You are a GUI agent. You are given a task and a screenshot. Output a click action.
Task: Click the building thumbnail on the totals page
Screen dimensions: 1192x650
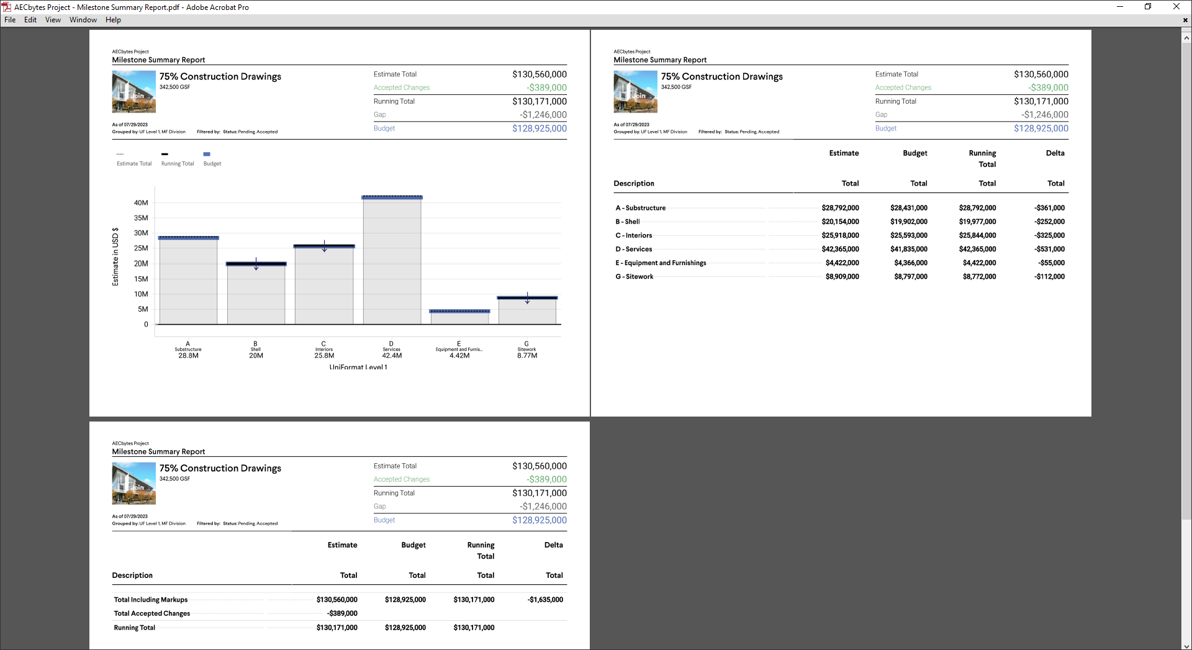click(x=133, y=483)
